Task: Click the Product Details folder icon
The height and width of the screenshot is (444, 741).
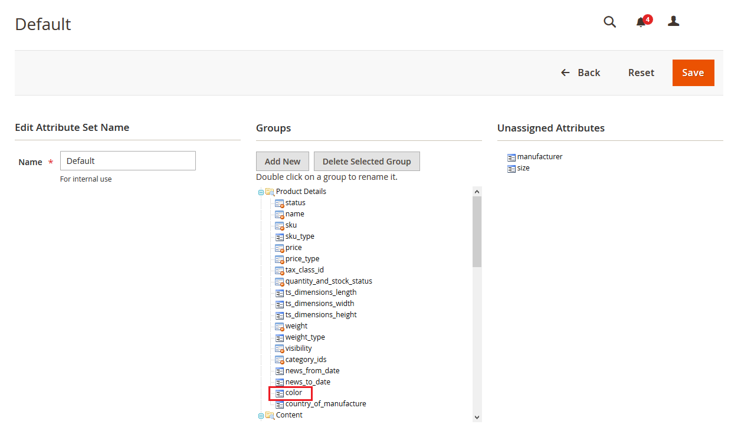Action: [270, 192]
